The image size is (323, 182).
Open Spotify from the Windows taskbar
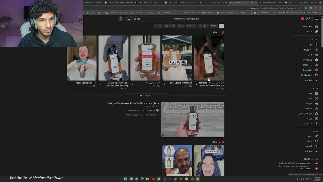[x=192, y=179]
